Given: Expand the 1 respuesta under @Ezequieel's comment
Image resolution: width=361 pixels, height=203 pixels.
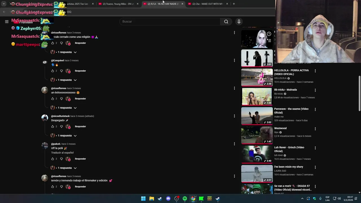Looking at the screenshot, I should [64, 80].
